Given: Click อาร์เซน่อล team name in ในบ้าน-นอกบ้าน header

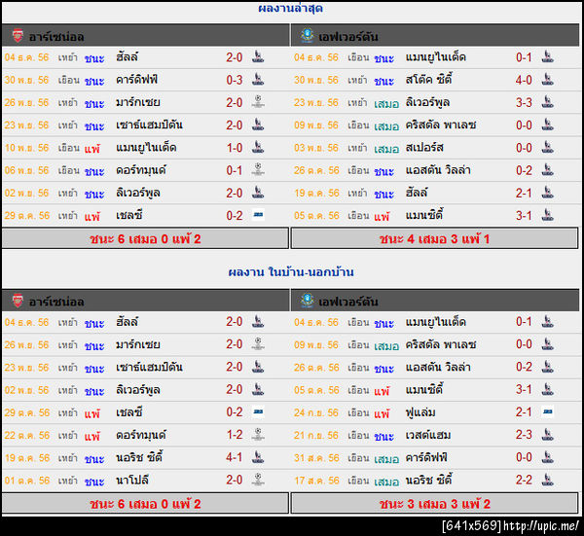Looking at the screenshot, I should pos(56,302).
